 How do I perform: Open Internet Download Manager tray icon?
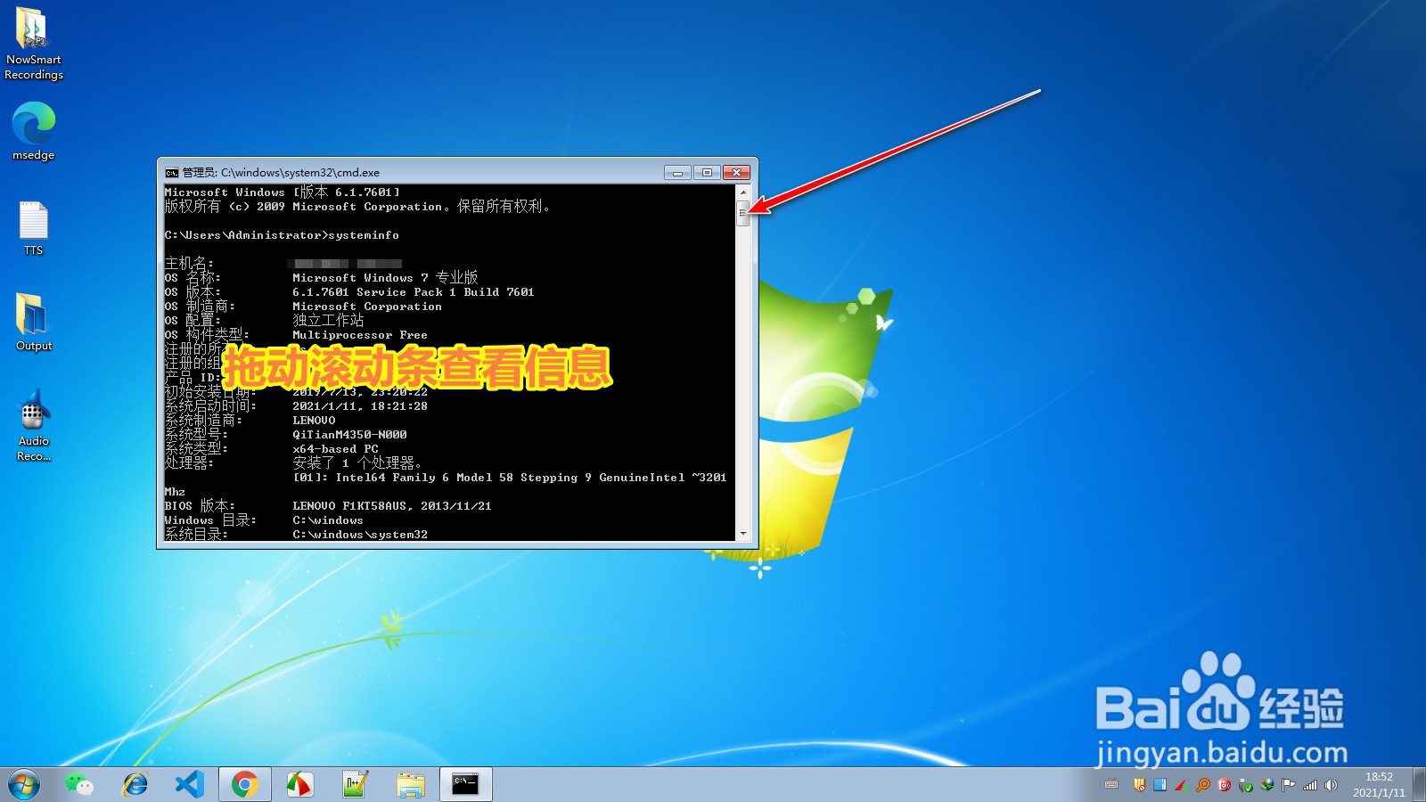click(x=1266, y=784)
